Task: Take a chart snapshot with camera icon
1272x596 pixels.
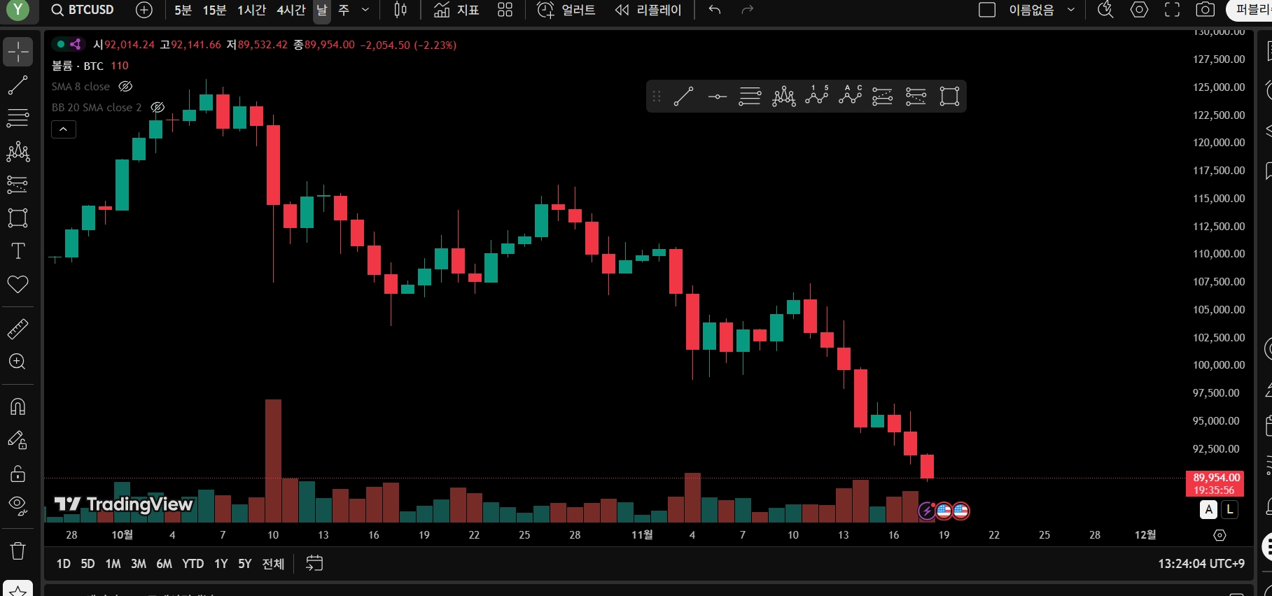Action: [x=1205, y=10]
